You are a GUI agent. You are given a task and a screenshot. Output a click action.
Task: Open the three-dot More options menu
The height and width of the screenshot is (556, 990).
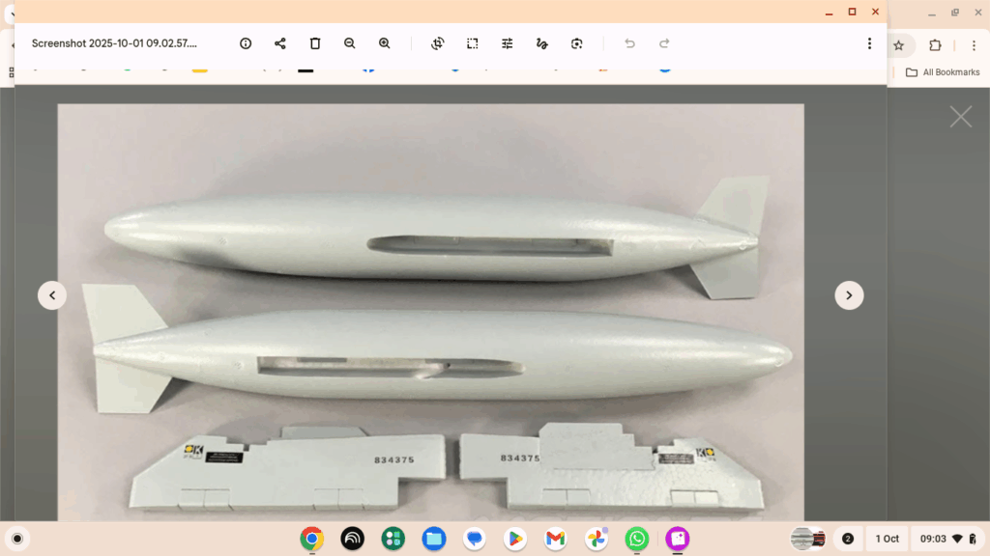click(869, 43)
